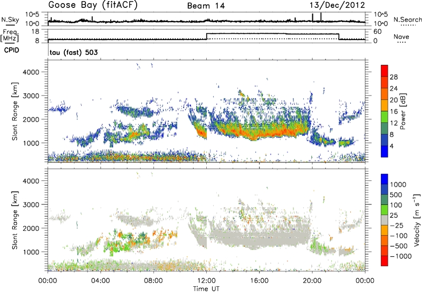Pick the light green 25–100 Velocity swatch

point(385,210)
